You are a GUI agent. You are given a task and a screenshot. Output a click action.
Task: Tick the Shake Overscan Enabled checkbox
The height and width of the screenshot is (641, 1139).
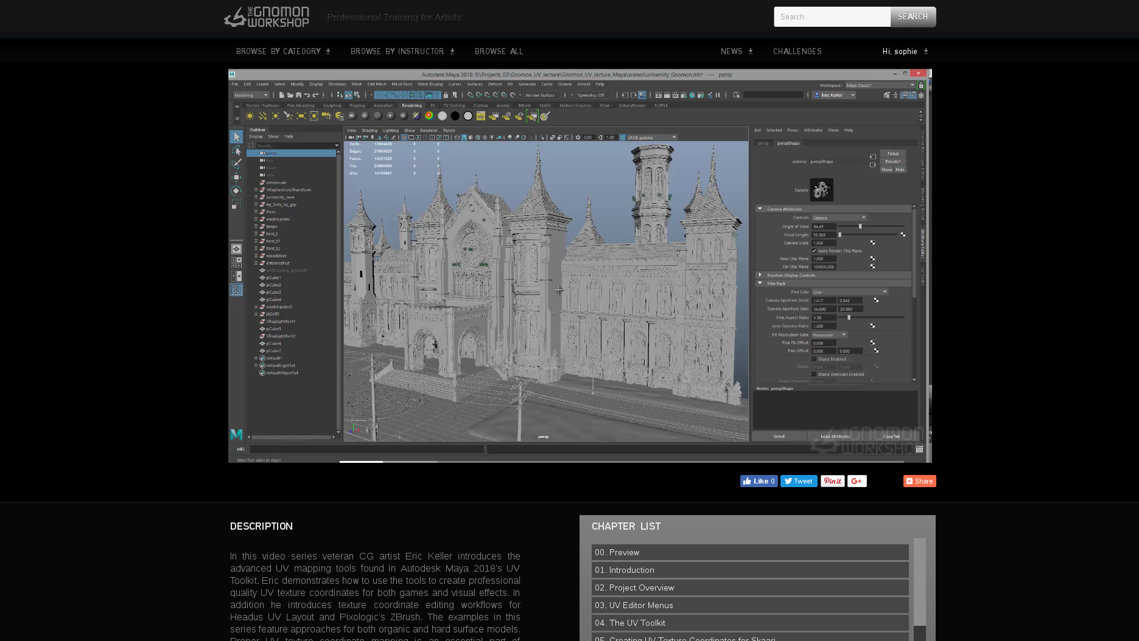814,374
